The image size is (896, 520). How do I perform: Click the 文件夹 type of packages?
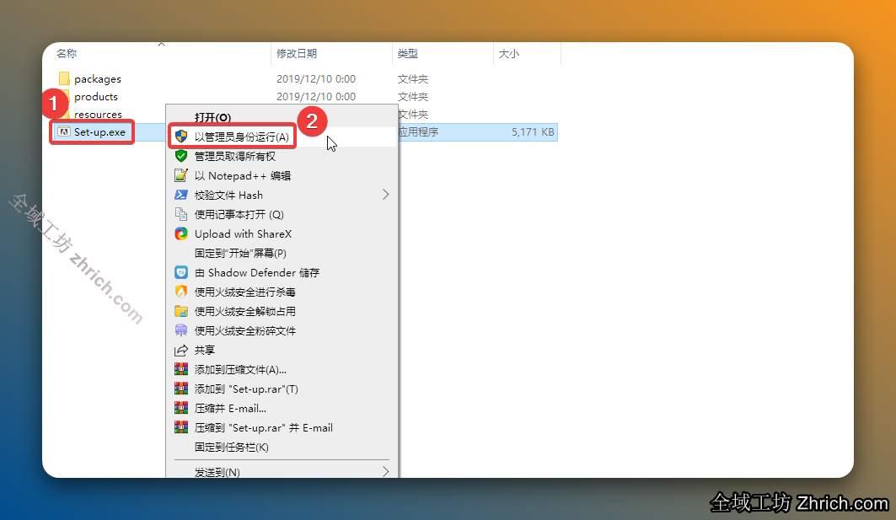point(412,79)
